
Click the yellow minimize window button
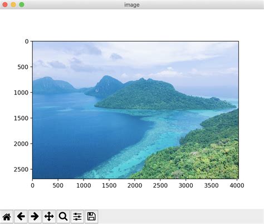point(13,4)
